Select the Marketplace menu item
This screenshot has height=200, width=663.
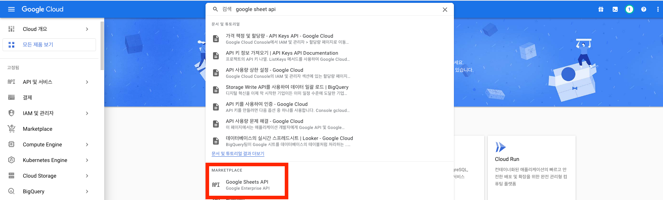[49, 129]
